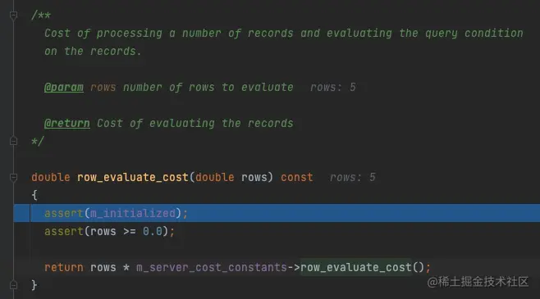Collapse the row_evaluate_cost function at its declaration
Viewport: 540px width, 299px height.
[x=13, y=177]
